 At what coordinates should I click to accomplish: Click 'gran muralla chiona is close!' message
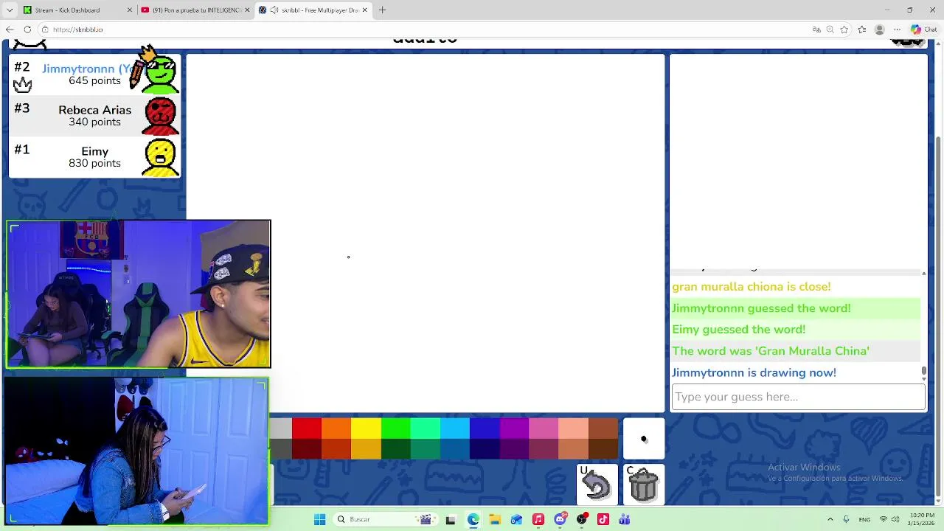pos(751,287)
